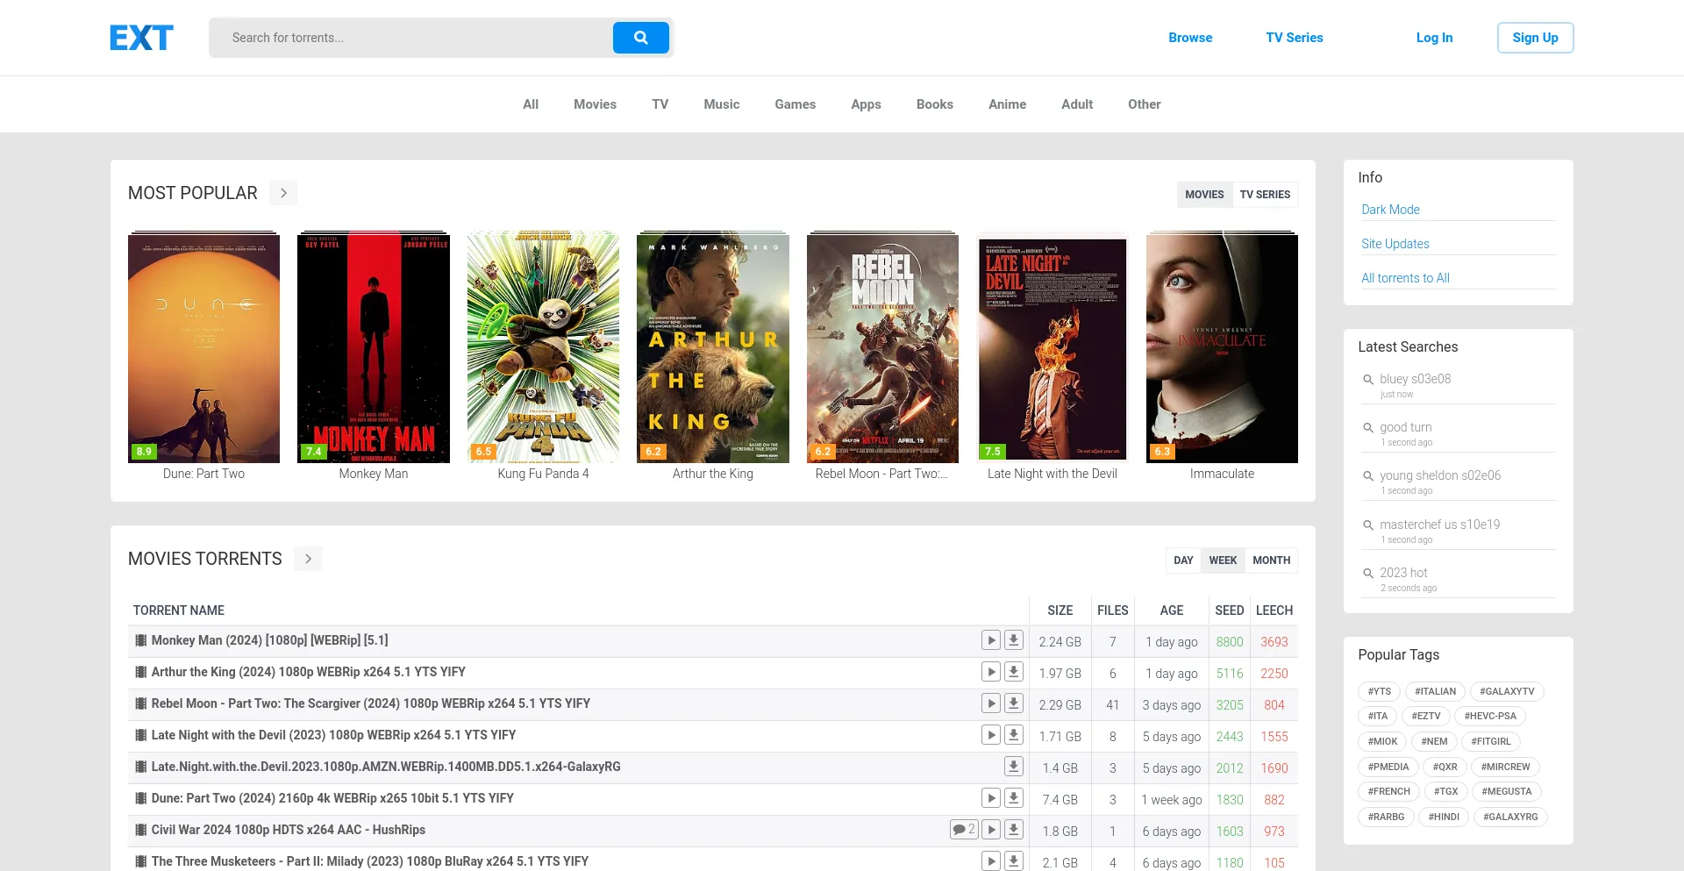Open Kung Fu Panda 4 poster
1684x871 pixels.
click(x=543, y=347)
